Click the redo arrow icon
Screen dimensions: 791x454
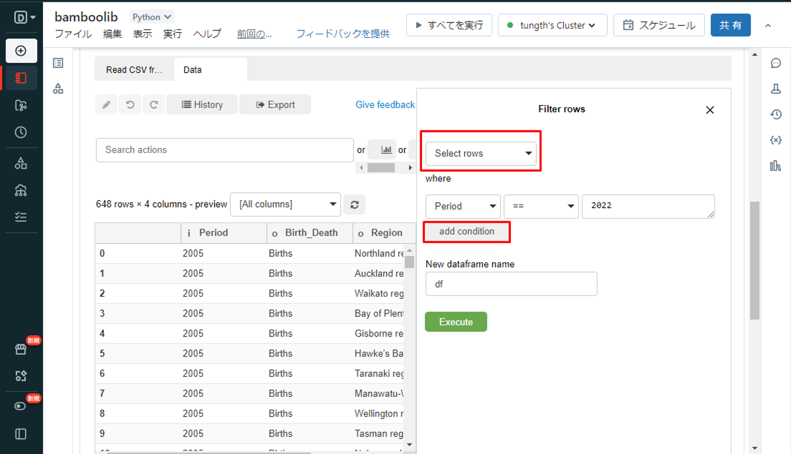click(154, 104)
